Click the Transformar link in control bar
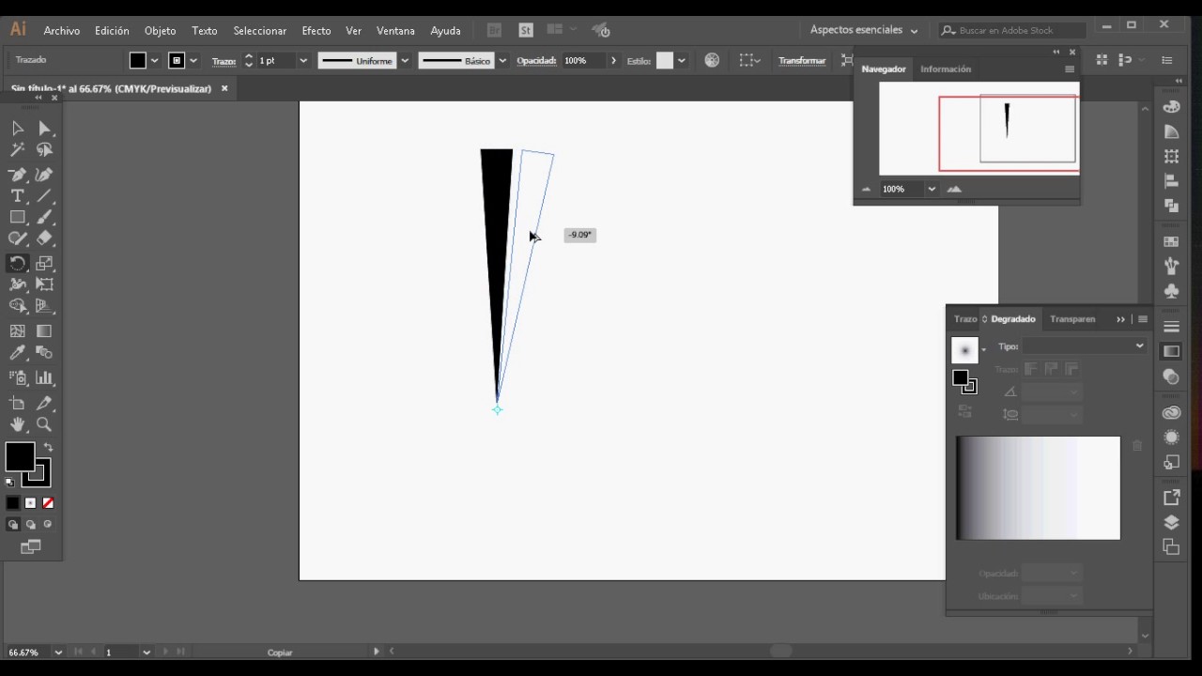 [802, 61]
